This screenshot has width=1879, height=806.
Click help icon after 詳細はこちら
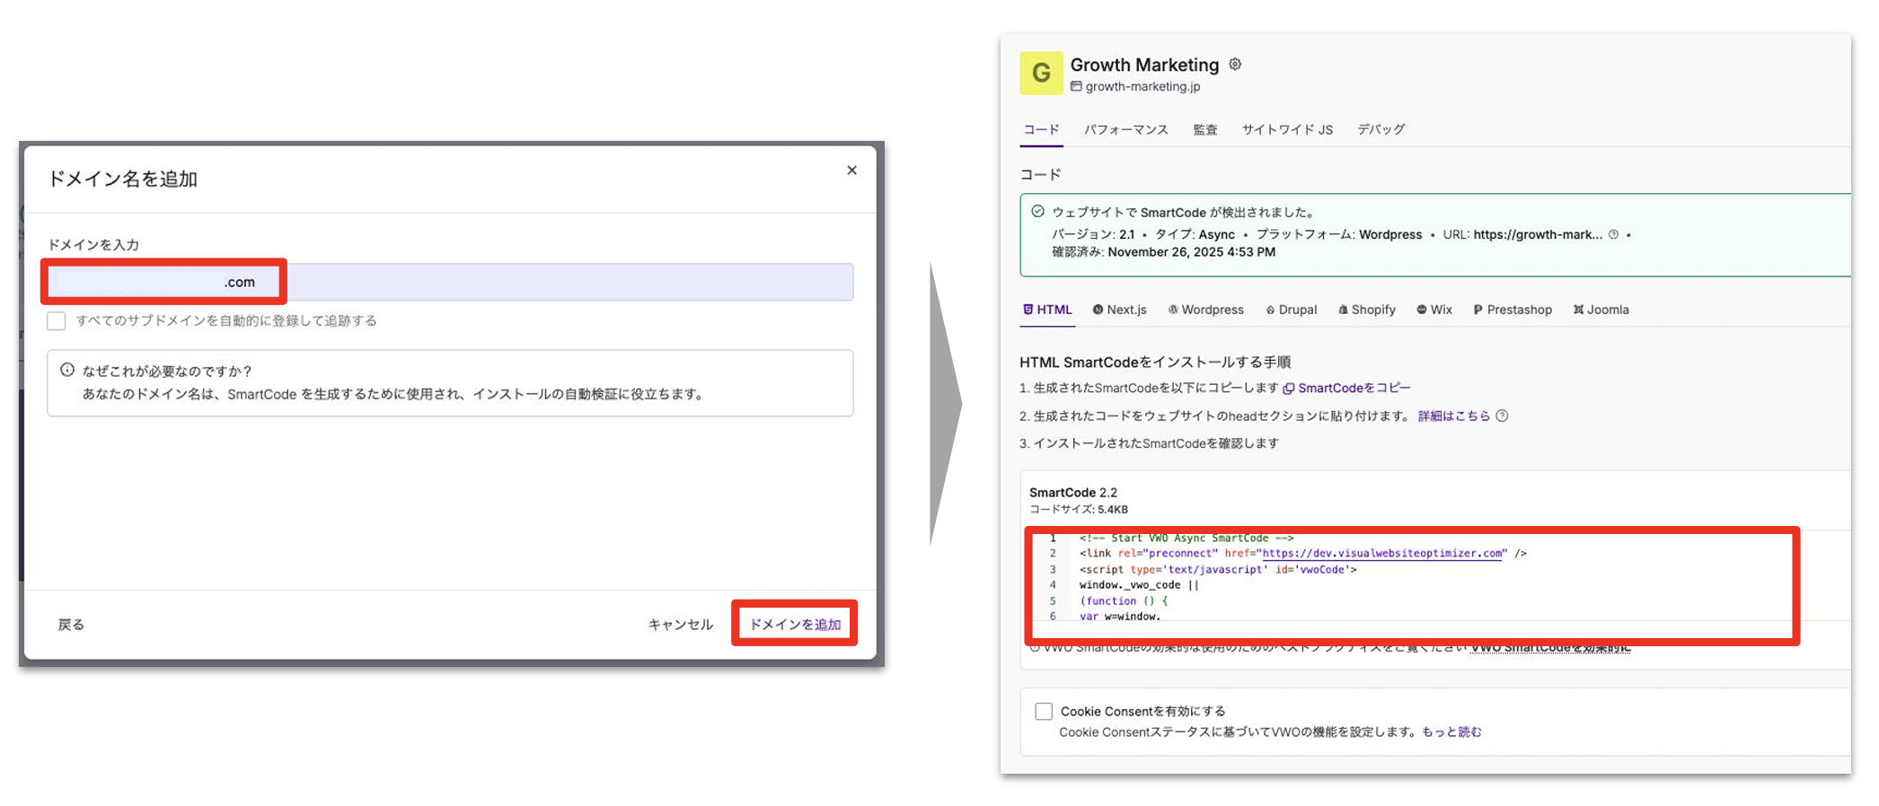(1502, 416)
